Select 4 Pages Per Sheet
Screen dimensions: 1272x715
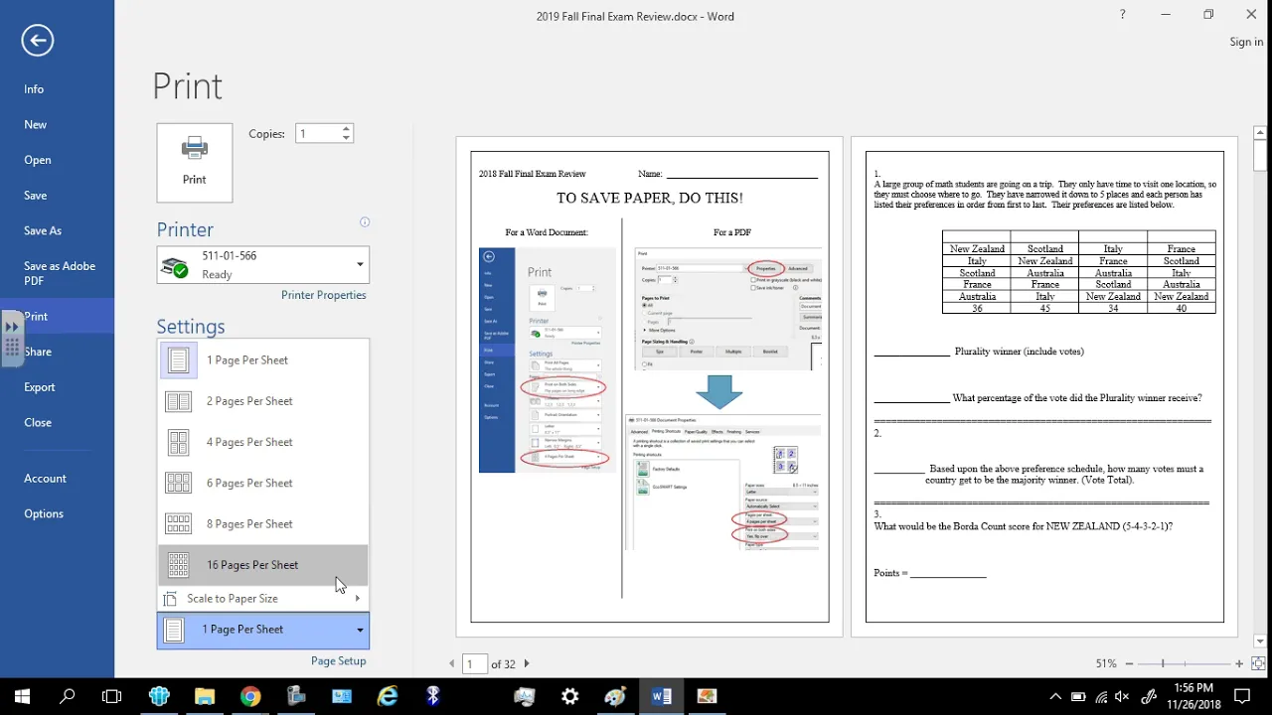coord(263,442)
